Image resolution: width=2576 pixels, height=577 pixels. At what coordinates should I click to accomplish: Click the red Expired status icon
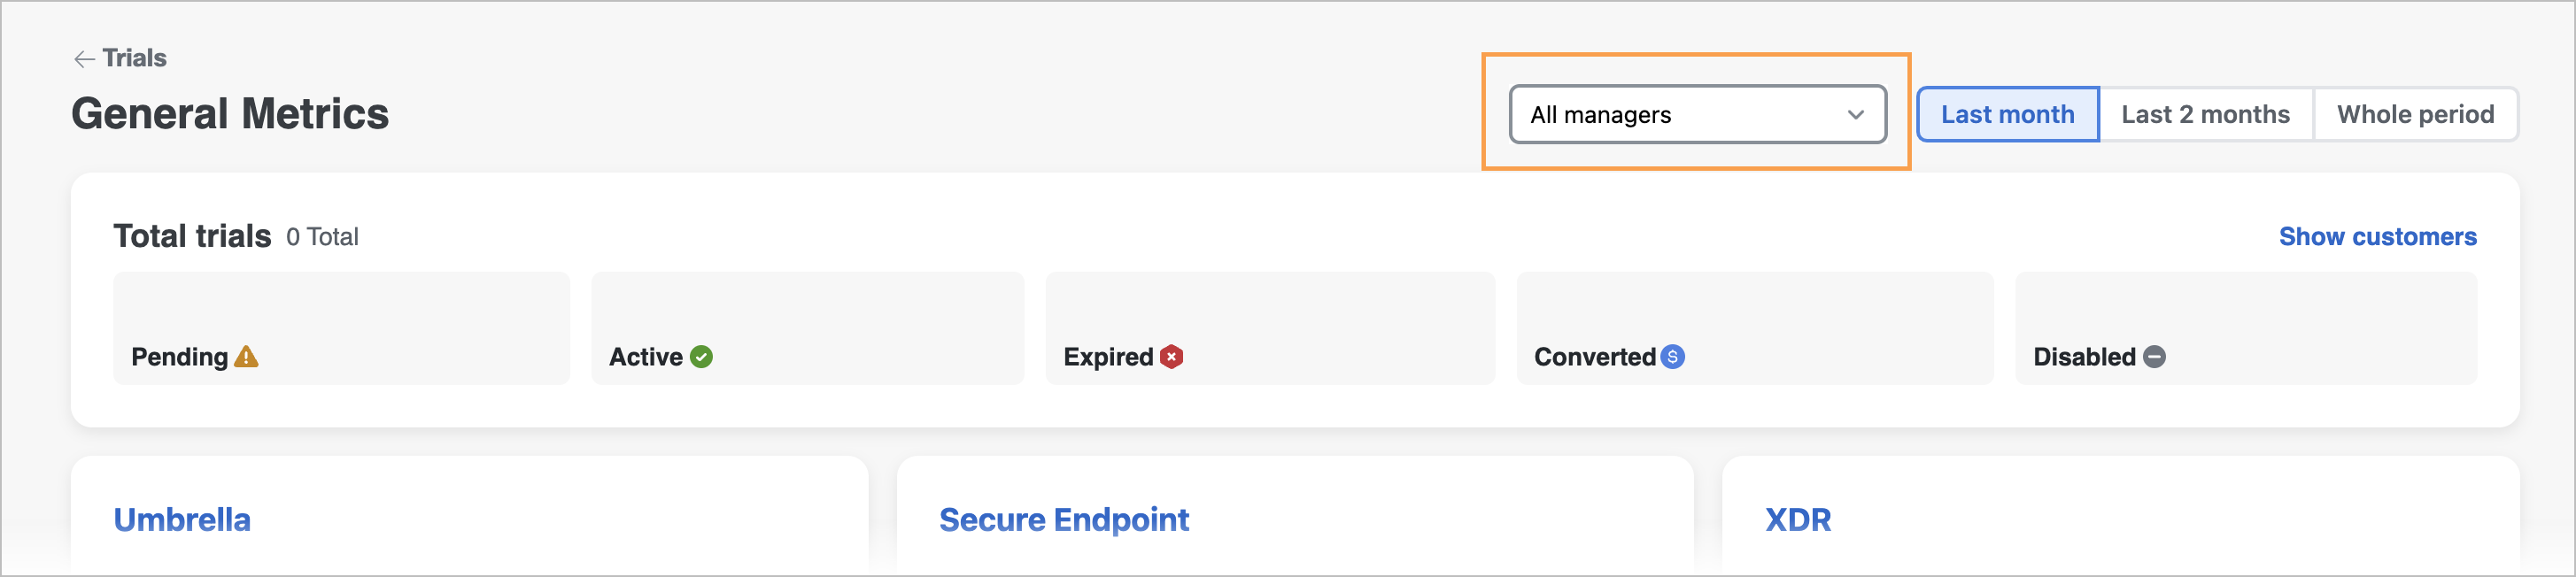click(1172, 357)
